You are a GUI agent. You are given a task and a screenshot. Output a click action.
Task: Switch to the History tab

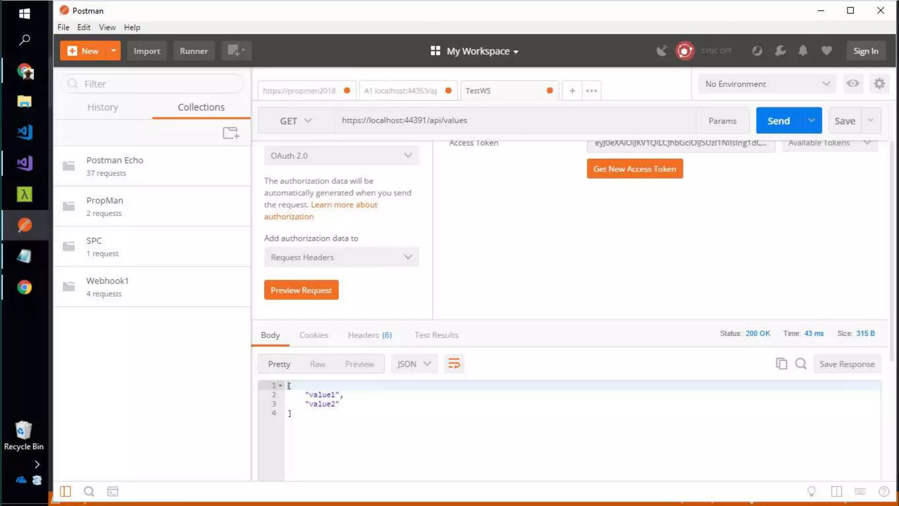coord(102,107)
